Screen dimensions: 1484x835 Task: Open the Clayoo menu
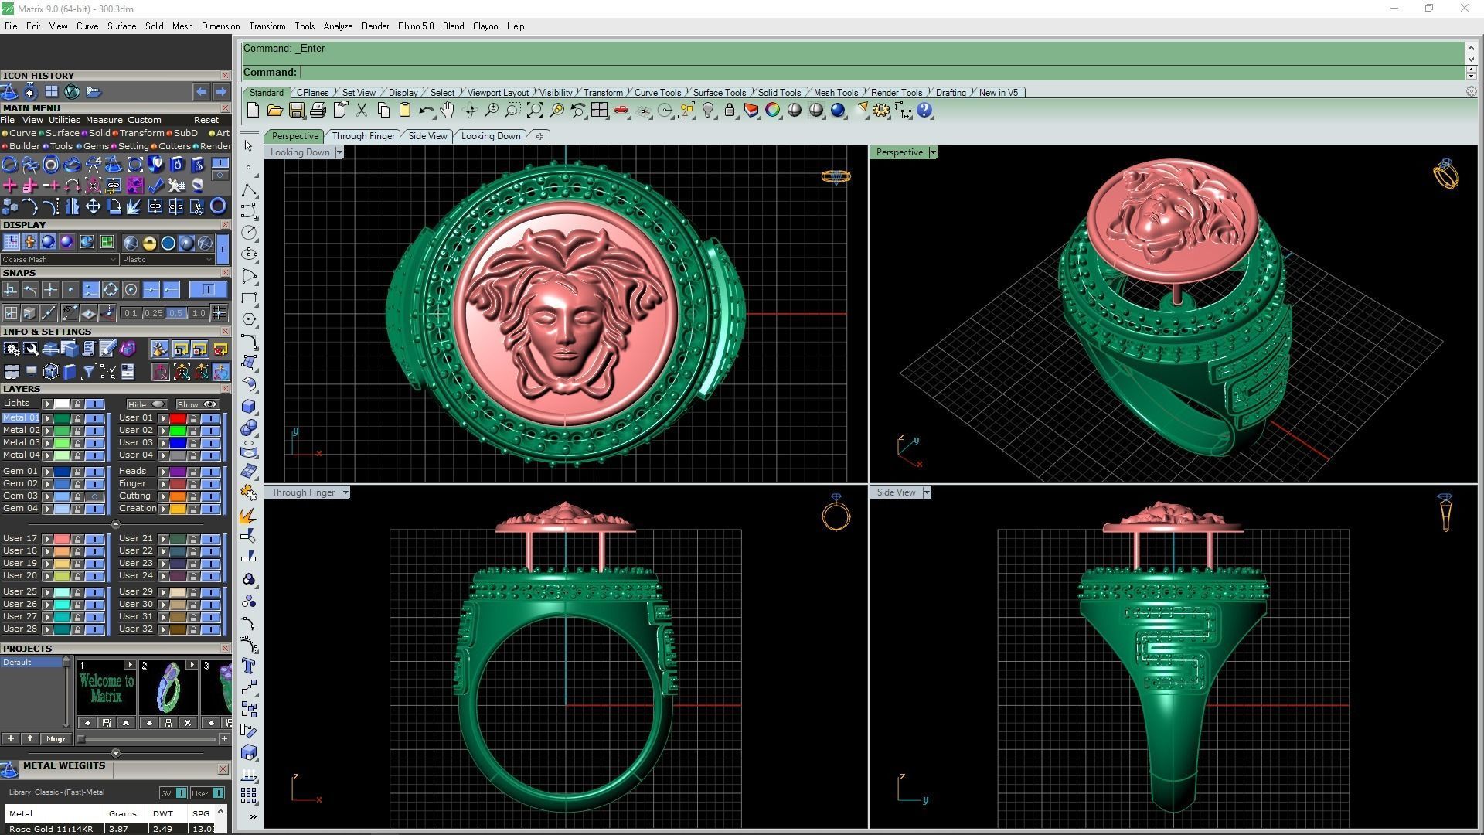(x=485, y=26)
